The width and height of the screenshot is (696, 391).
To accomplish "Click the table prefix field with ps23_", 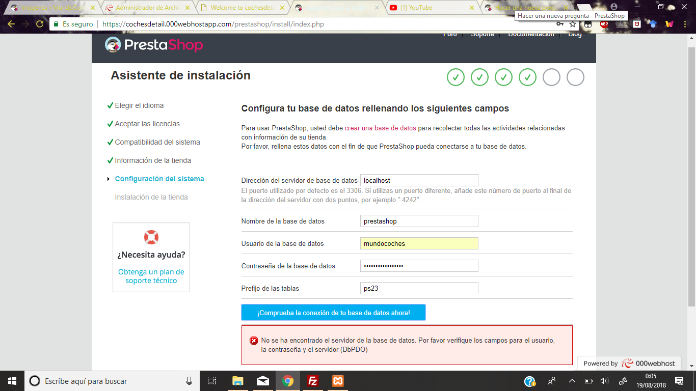I will pyautogui.click(x=419, y=288).
